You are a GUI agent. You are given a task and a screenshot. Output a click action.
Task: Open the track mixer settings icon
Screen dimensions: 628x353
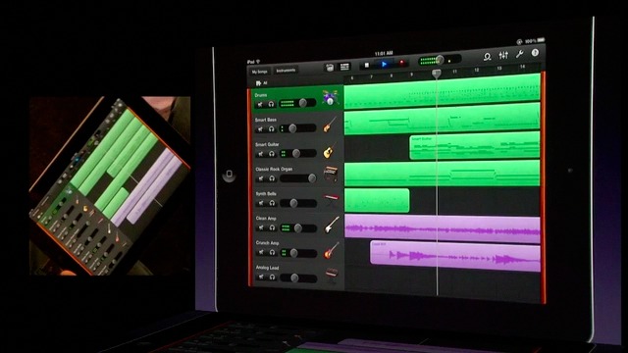pos(503,55)
